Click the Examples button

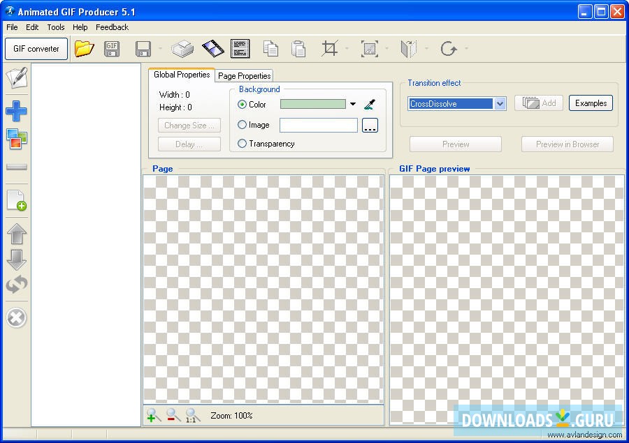[x=591, y=103]
